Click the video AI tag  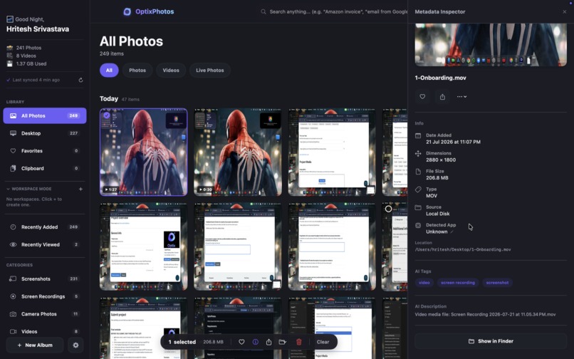(424, 283)
